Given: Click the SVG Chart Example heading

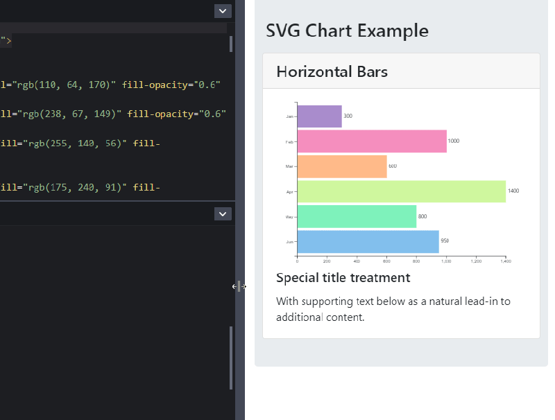Looking at the screenshot, I should [x=347, y=30].
